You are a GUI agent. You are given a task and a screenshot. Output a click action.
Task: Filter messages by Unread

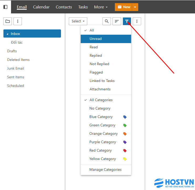96,39
